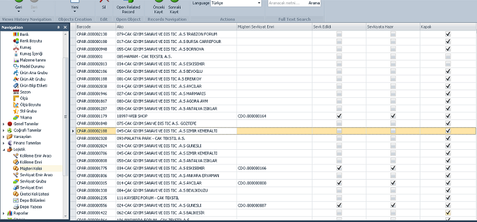Click the Kolileme Emir Aracı icon
Image resolution: width=477 pixels, height=222 pixels.
(x=16, y=156)
